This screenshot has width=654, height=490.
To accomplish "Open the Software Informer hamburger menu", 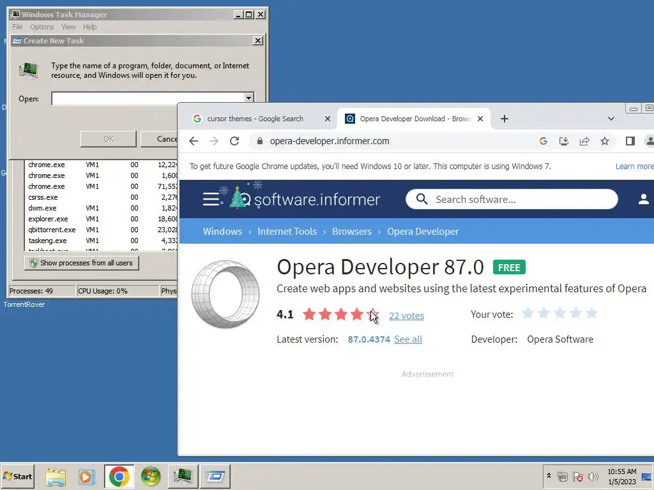I will pyautogui.click(x=211, y=199).
